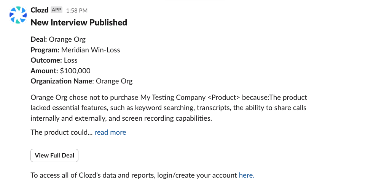Select the Meridian Win-Loss program value
This screenshot has height=189, width=384.
pyautogui.click(x=91, y=50)
